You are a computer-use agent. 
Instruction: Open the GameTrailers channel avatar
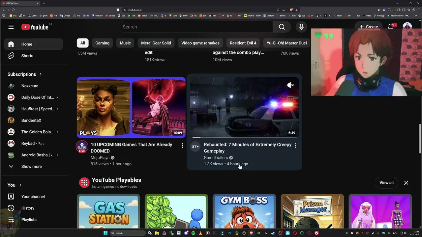pos(195,147)
